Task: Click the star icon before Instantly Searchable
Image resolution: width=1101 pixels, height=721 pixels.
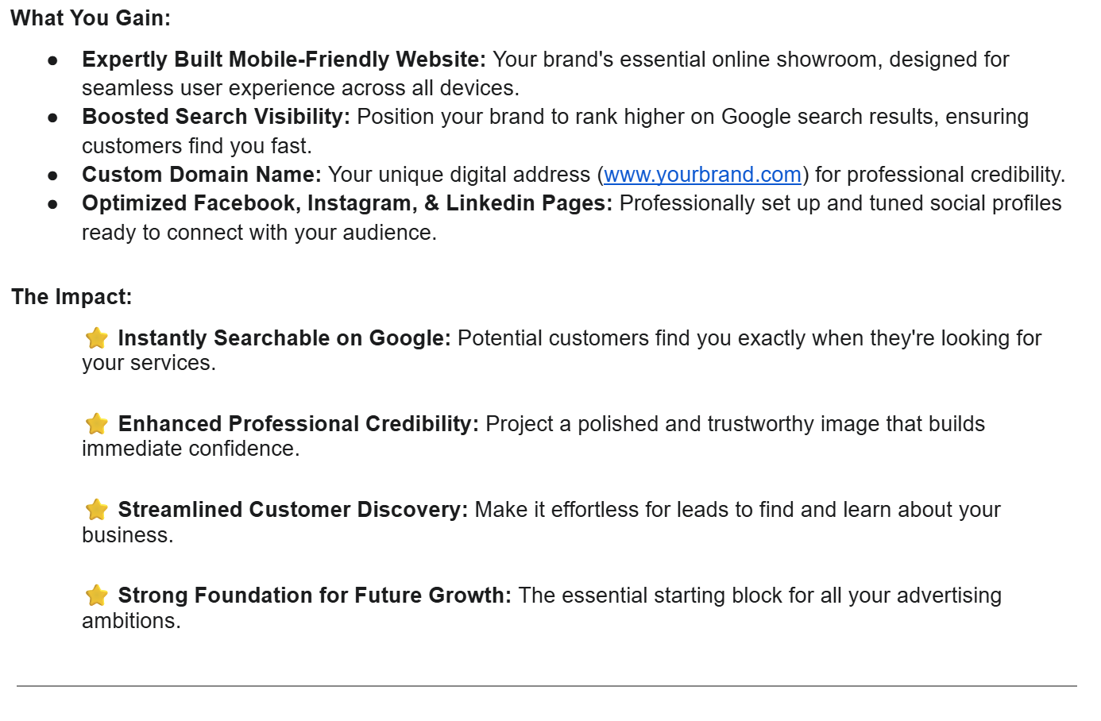Action: pyautogui.click(x=97, y=337)
